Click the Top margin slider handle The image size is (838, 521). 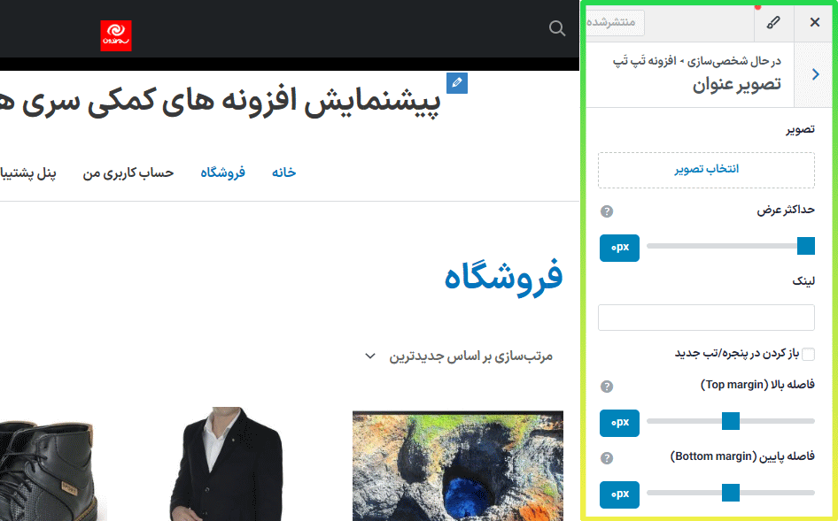pyautogui.click(x=729, y=423)
